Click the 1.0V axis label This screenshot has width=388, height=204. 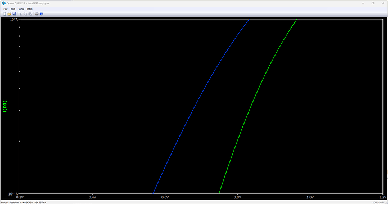pyautogui.click(x=310, y=197)
